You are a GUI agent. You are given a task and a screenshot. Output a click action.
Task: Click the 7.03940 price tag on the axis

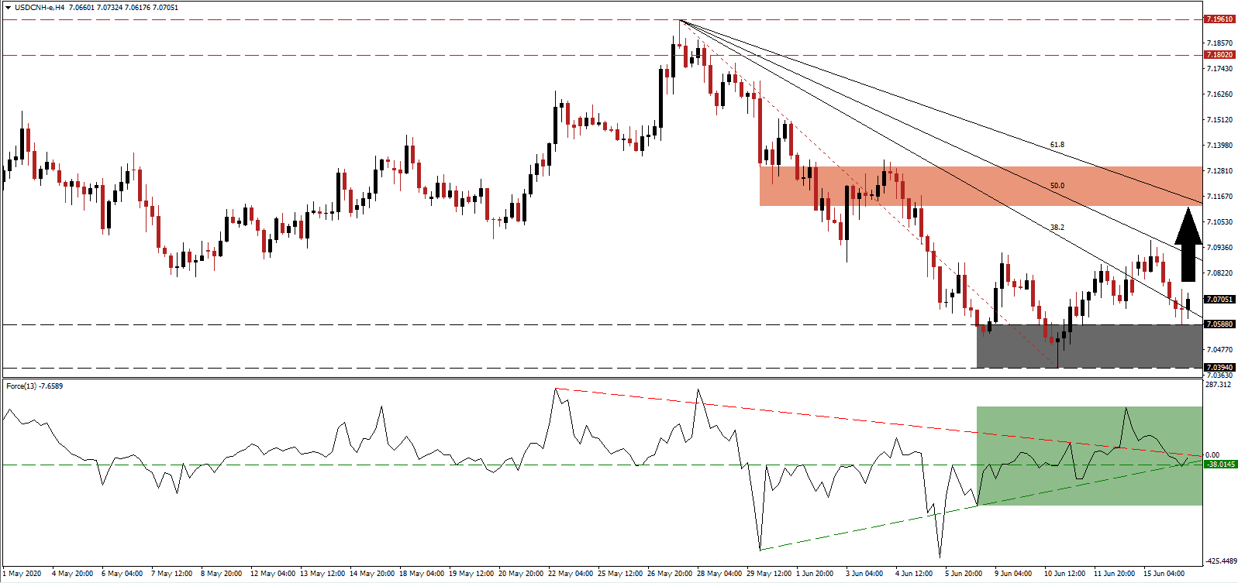pos(1219,368)
